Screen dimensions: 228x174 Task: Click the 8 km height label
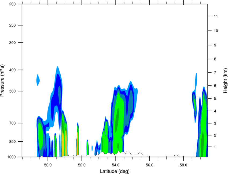coord(215,59)
